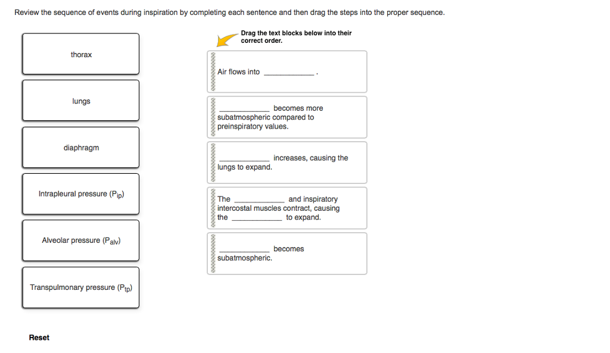Select the 'Intrapleural pressure (Pip)' block

(x=80, y=193)
